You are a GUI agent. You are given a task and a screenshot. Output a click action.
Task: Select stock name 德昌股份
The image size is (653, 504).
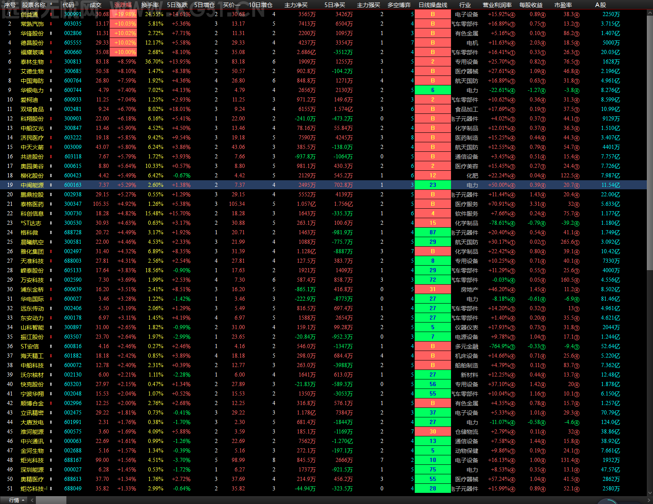tap(32, 43)
